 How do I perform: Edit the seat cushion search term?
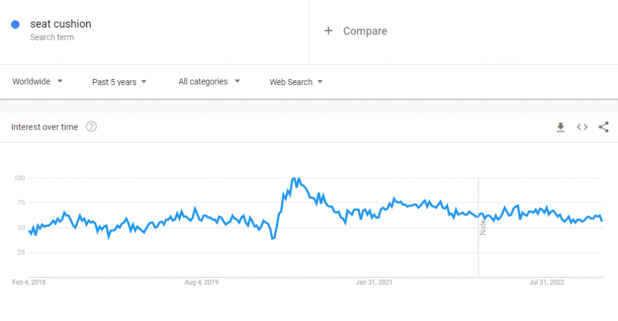(60, 24)
